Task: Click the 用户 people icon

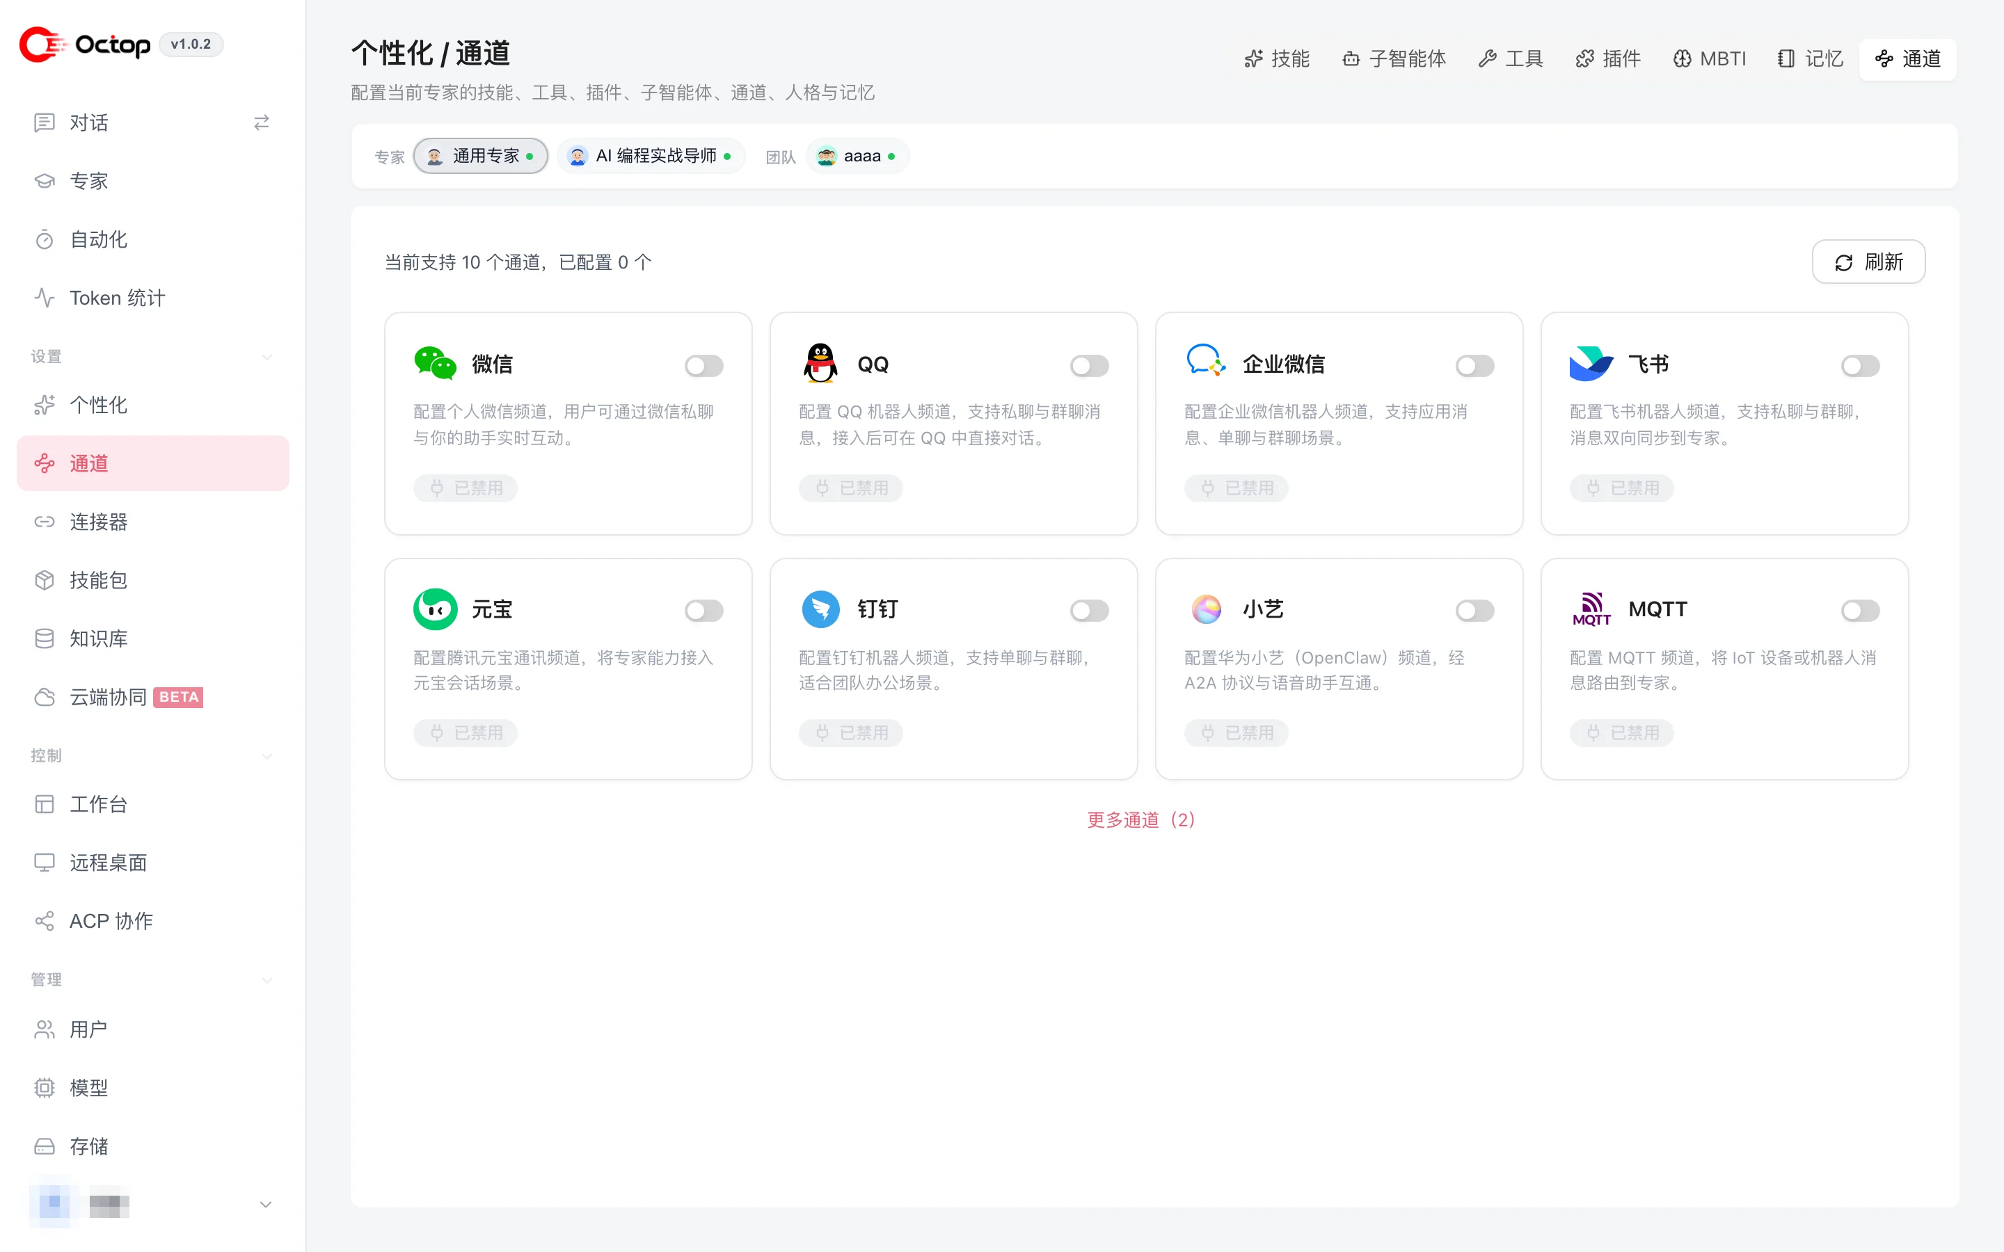Action: pos(45,1029)
